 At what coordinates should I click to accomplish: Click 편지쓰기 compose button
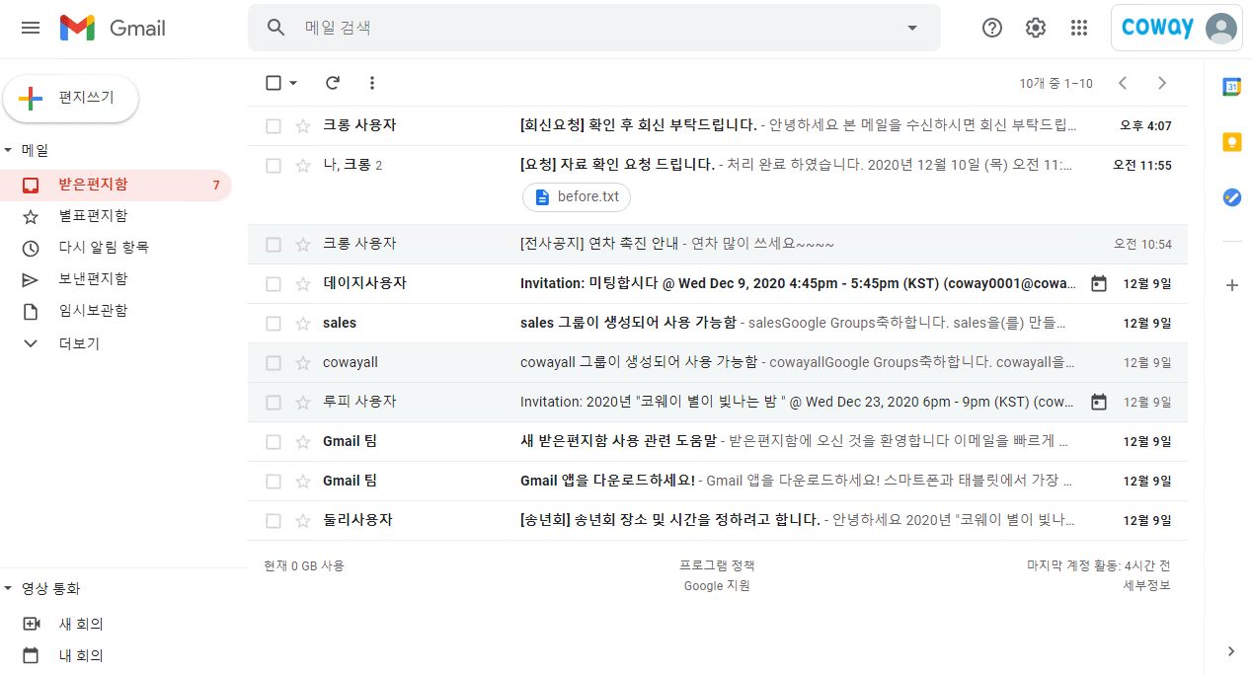71,98
